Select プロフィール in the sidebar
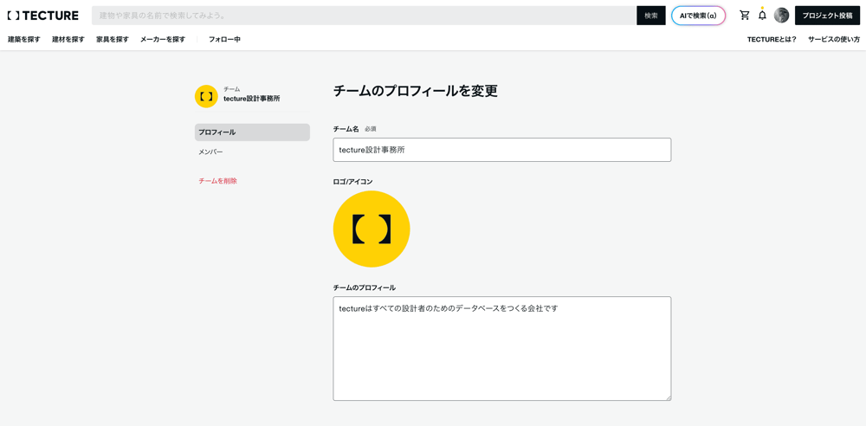866x426 pixels. click(252, 132)
